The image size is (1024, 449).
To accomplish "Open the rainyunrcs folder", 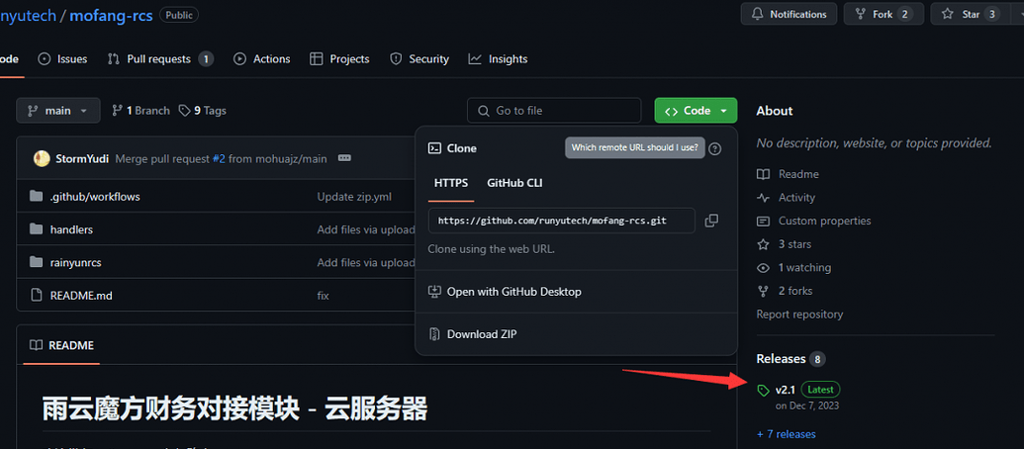I will (75, 262).
